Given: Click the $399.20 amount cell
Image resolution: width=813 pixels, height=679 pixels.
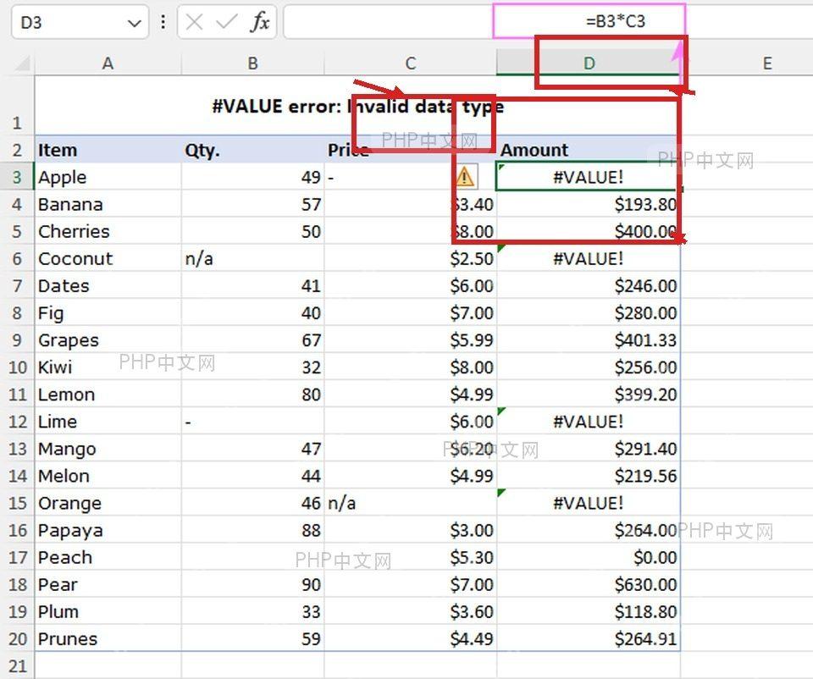Looking at the screenshot, I should (589, 394).
